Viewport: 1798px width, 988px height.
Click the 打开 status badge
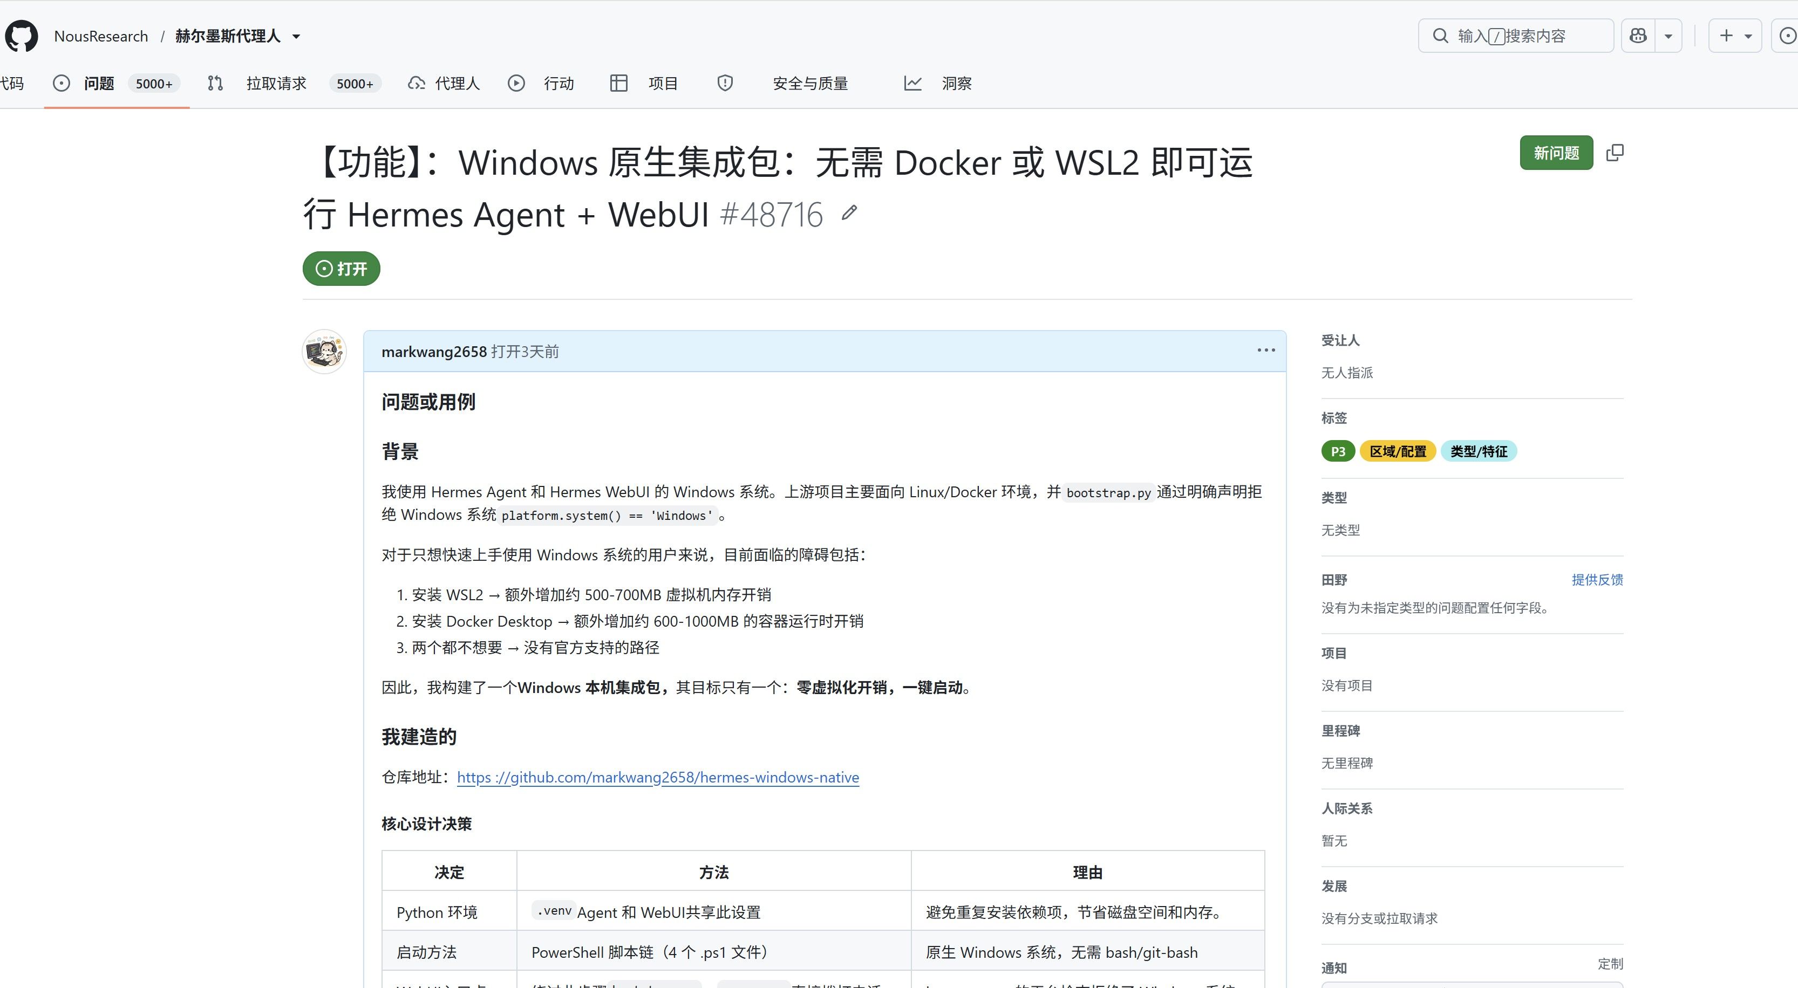(342, 269)
